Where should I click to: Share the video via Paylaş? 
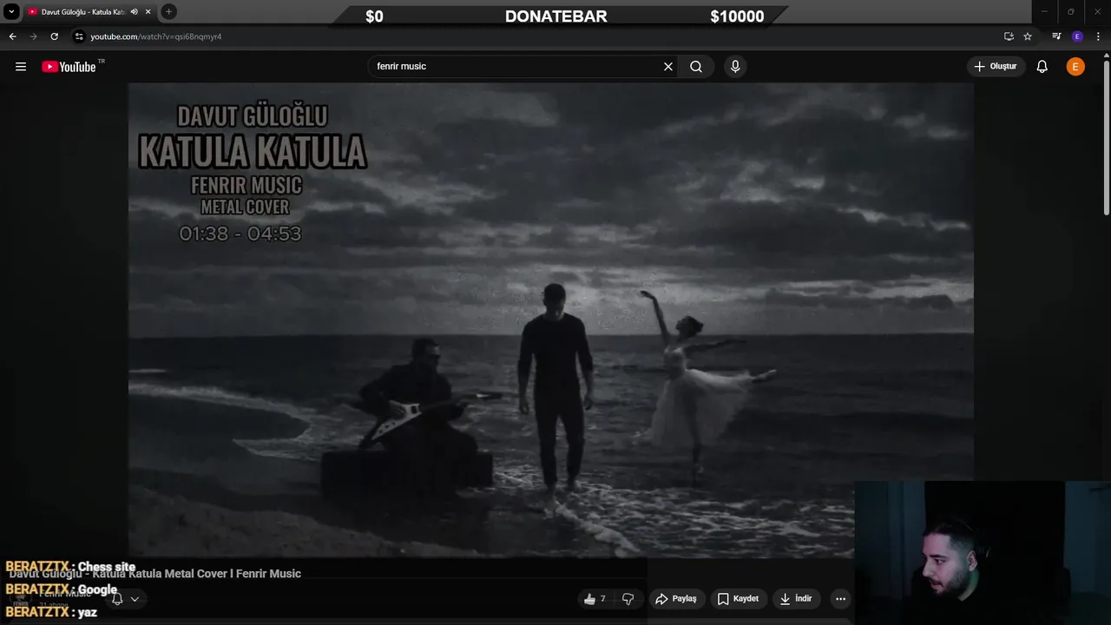click(x=676, y=599)
